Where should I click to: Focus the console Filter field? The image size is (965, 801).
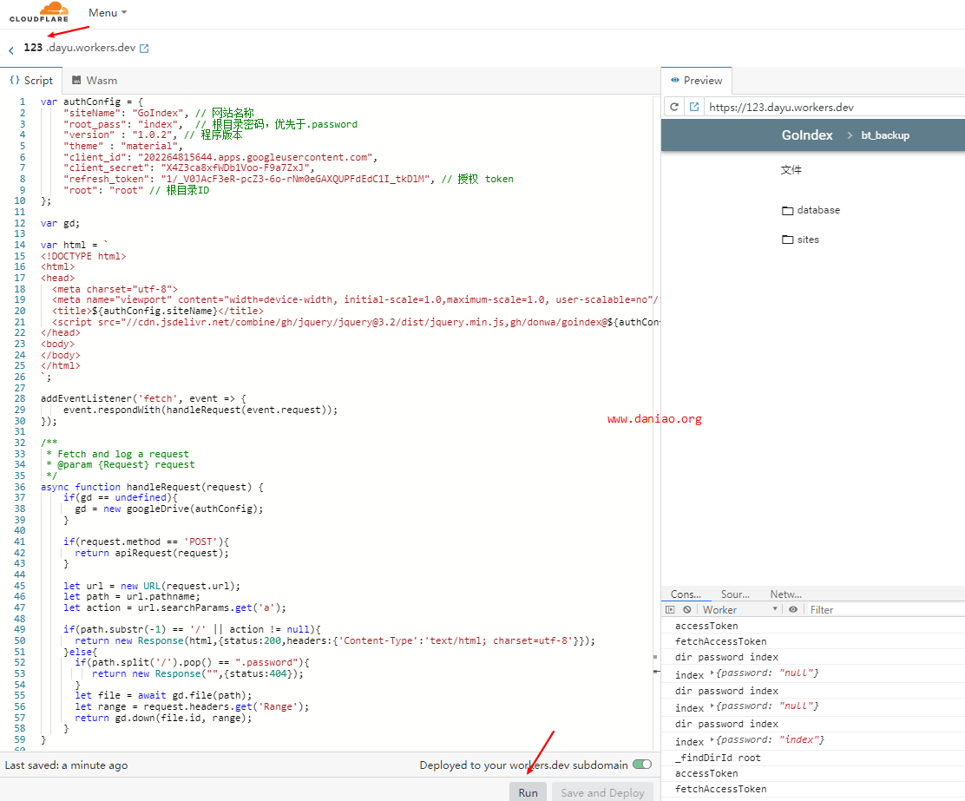tap(886, 609)
